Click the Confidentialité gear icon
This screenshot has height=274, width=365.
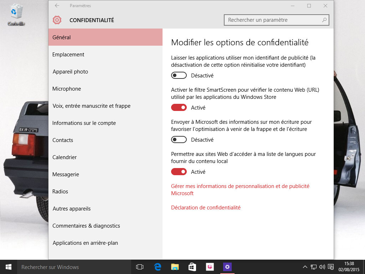pos(57,20)
